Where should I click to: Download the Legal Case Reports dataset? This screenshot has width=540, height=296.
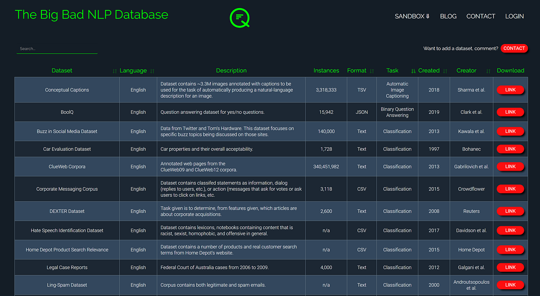pyautogui.click(x=510, y=267)
